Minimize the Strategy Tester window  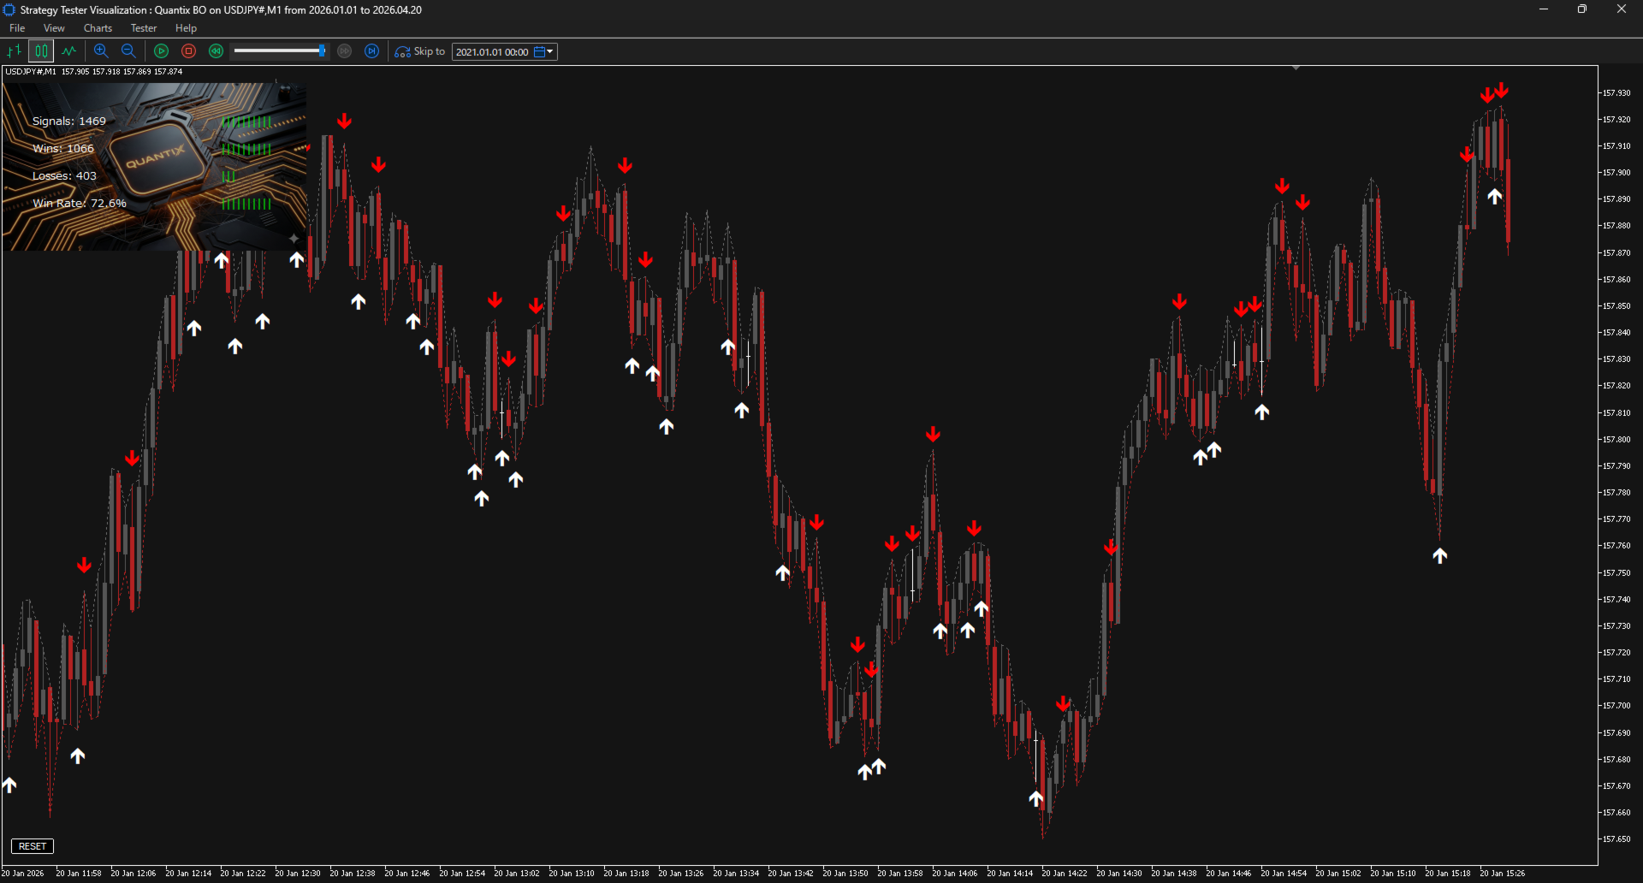click(x=1544, y=9)
